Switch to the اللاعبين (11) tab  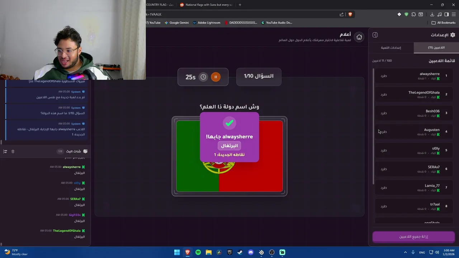pyautogui.click(x=436, y=48)
